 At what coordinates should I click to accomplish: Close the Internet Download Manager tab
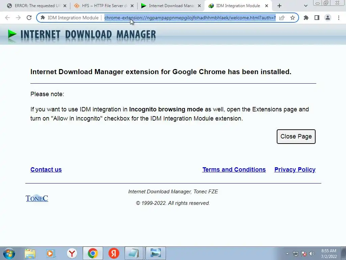tap(199, 6)
